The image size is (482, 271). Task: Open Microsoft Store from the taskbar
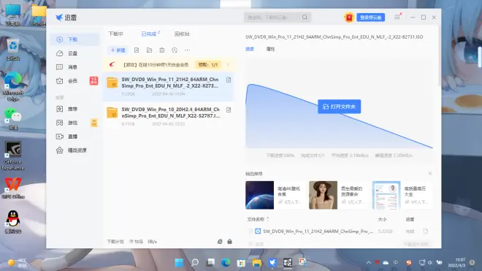241,262
